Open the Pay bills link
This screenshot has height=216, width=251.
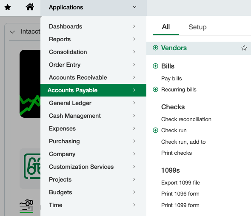[171, 79]
